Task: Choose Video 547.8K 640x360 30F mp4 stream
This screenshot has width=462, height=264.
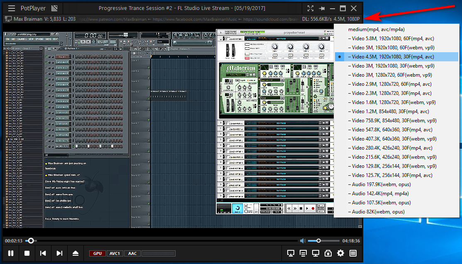Action: click(396, 130)
